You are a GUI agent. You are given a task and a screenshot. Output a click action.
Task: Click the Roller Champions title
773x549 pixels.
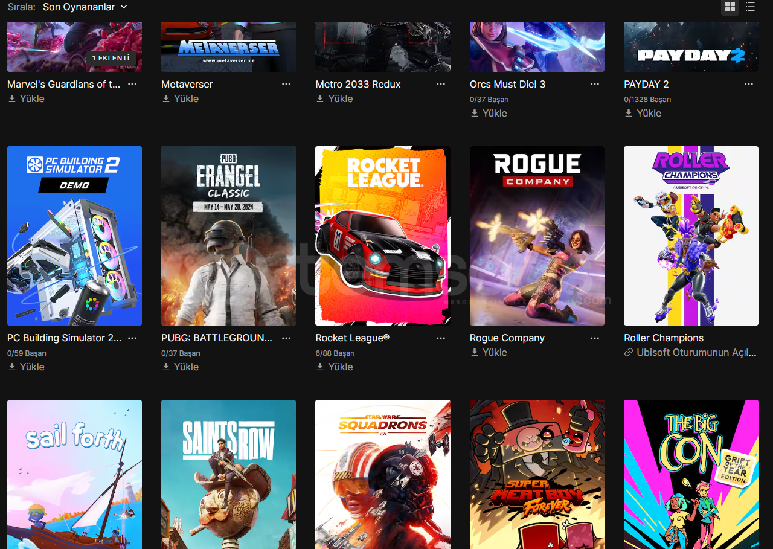[664, 338]
